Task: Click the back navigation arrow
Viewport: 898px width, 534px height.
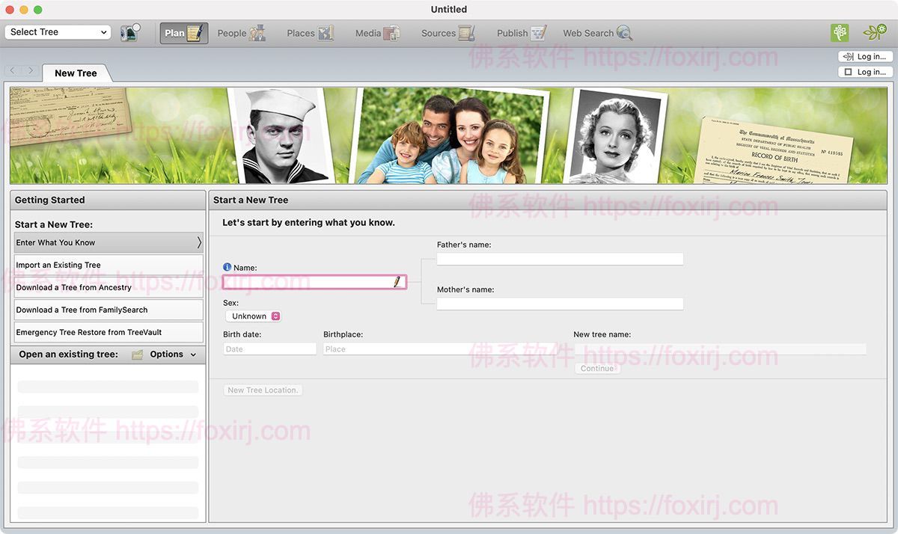Action: point(12,70)
